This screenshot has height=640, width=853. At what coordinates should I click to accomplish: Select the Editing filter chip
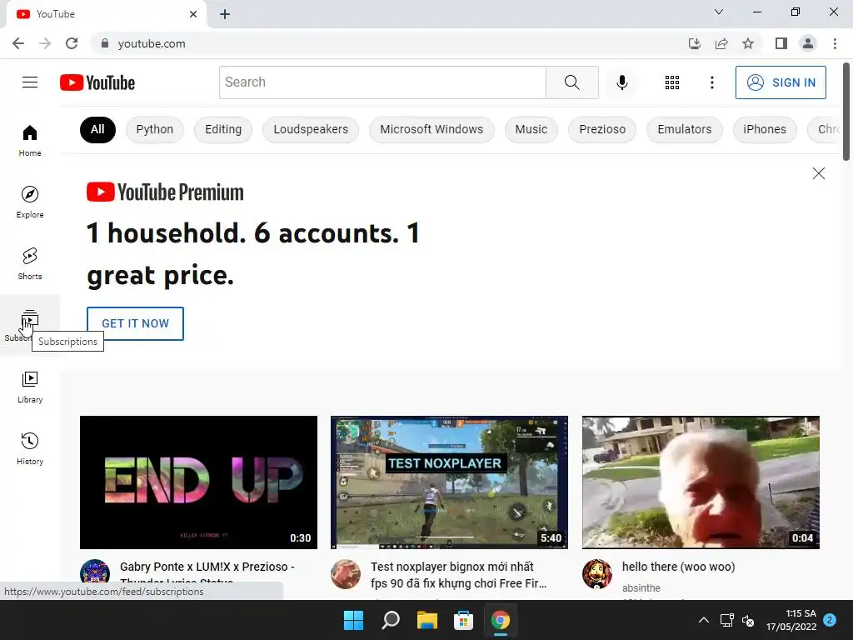click(x=223, y=129)
